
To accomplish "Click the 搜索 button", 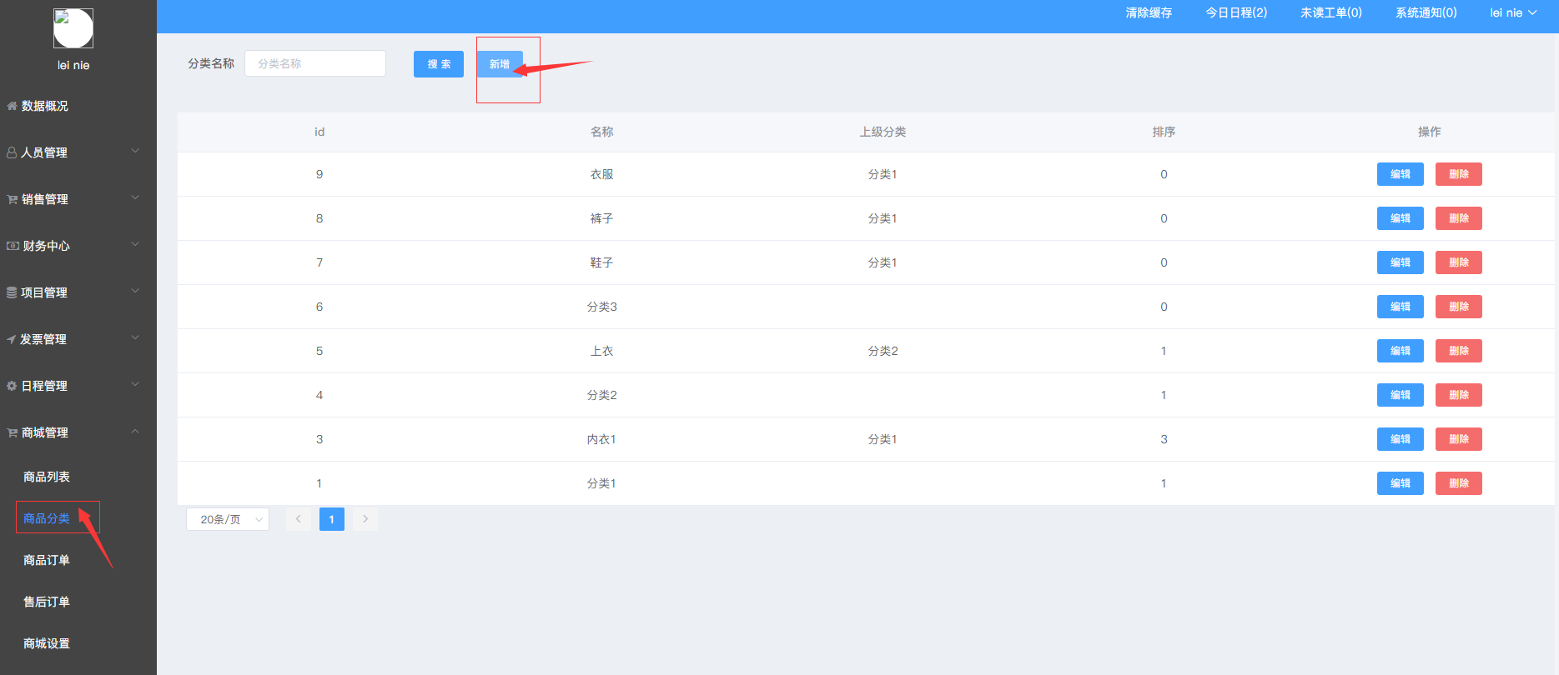I will pyautogui.click(x=439, y=64).
